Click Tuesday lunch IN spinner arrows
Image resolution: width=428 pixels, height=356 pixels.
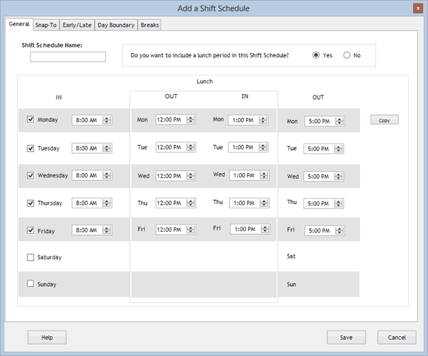click(x=263, y=148)
